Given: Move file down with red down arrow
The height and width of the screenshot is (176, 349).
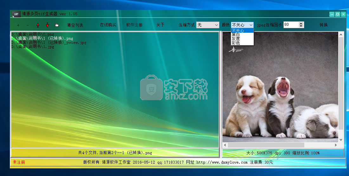Looking at the screenshot, I should (48, 25).
